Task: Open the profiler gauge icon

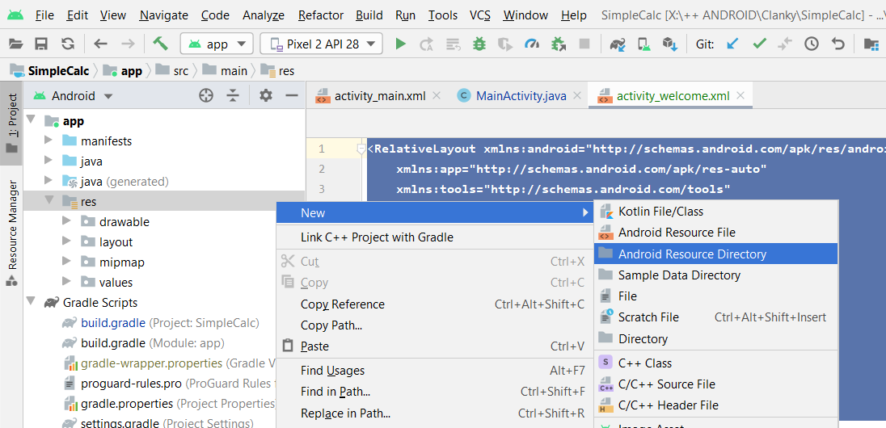Action: tap(531, 44)
